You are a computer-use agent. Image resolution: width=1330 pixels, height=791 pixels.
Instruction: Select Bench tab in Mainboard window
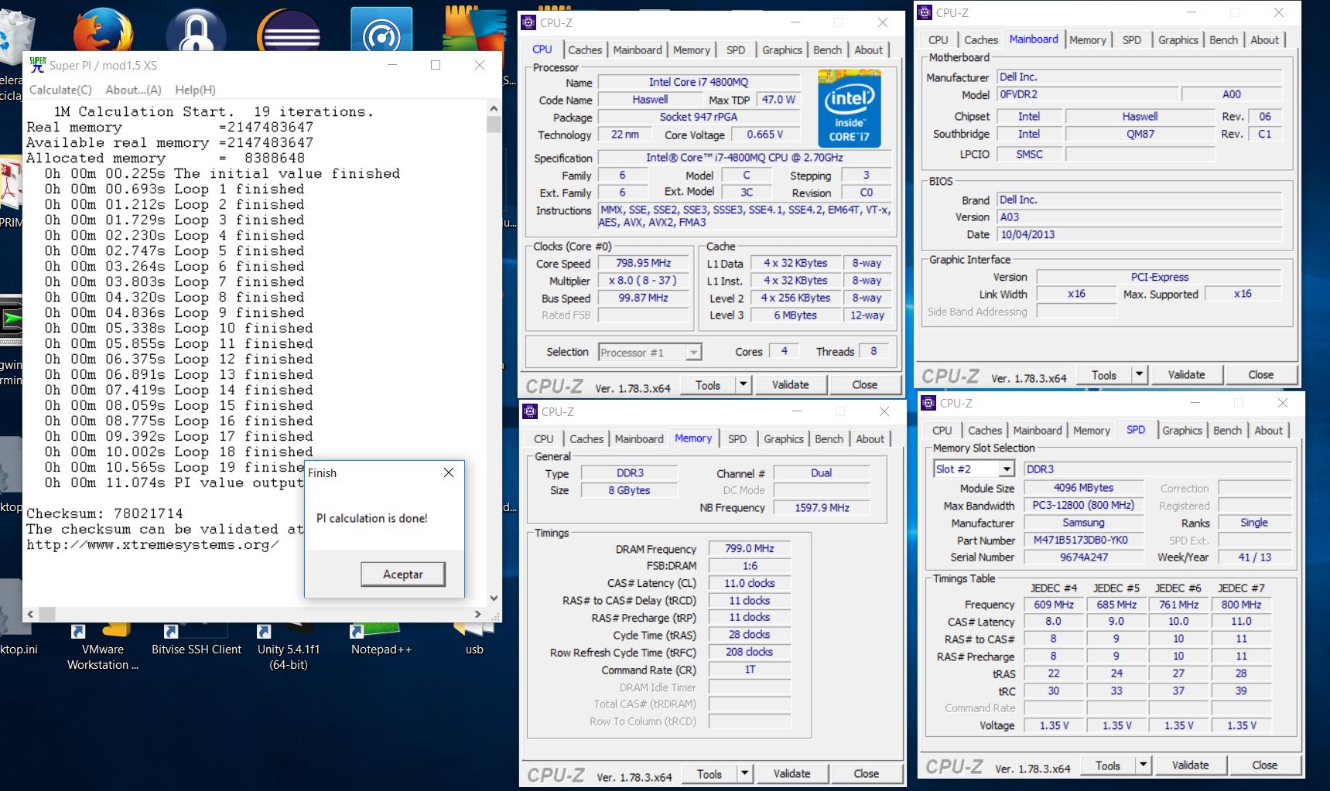pos(1223,39)
